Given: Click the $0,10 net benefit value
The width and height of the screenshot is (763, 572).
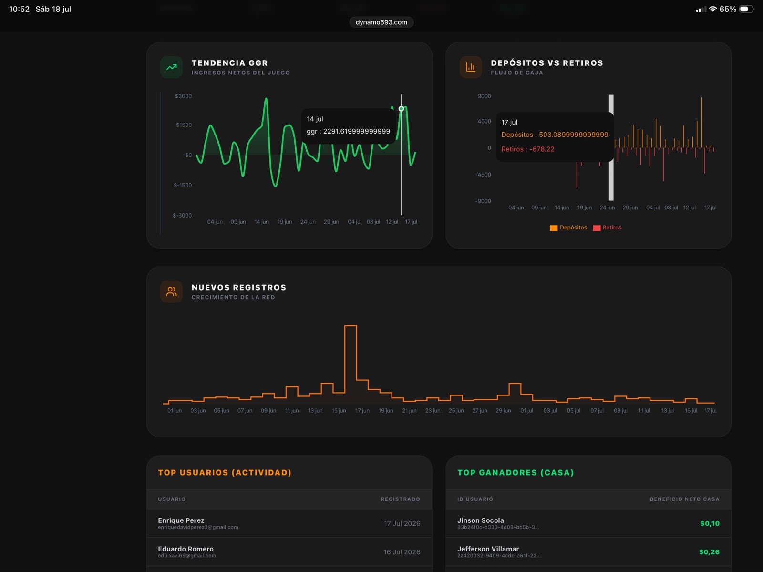Looking at the screenshot, I should (710, 524).
